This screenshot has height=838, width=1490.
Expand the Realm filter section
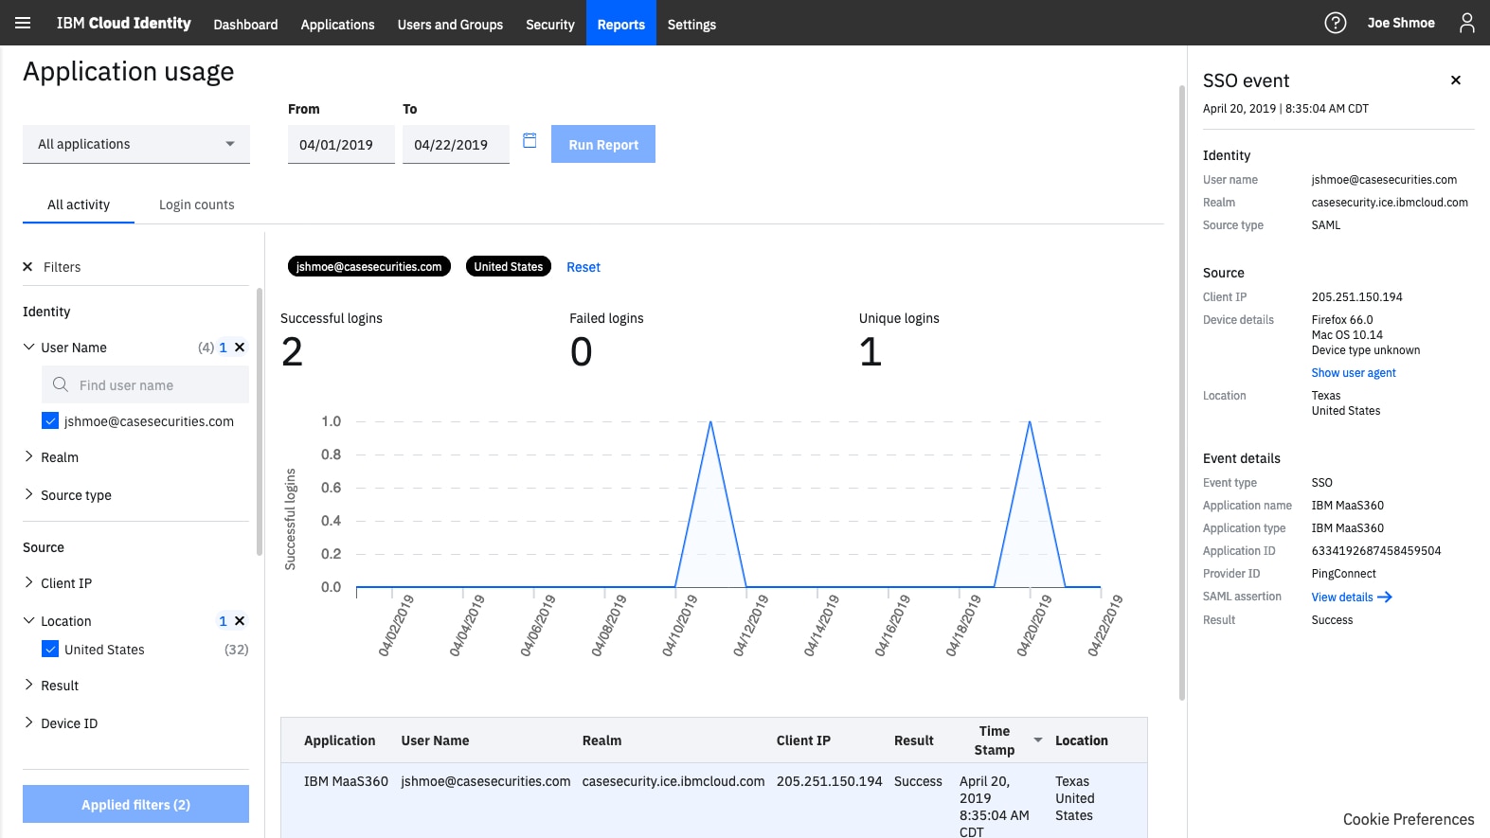(x=28, y=457)
